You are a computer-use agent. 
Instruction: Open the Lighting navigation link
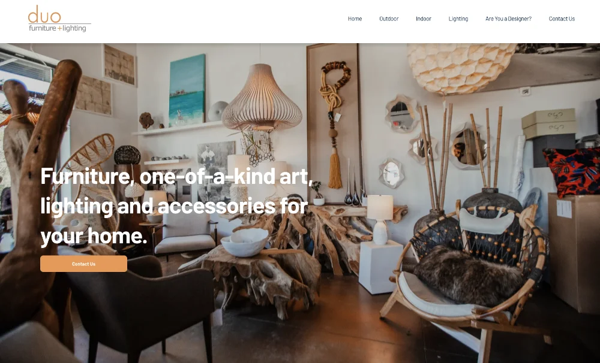pyautogui.click(x=458, y=19)
